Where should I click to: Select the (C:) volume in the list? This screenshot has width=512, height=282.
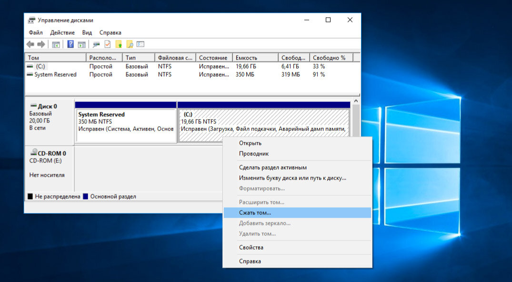pos(40,66)
